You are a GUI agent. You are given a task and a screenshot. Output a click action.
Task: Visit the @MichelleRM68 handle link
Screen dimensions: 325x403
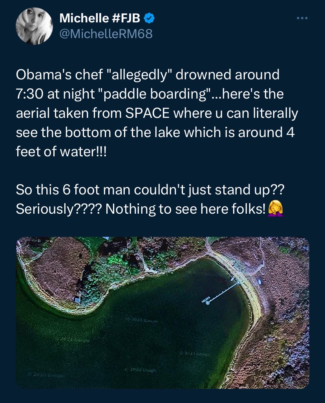[x=106, y=34]
